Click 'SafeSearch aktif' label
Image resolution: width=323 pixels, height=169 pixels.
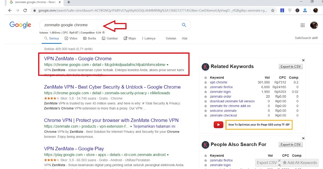(x=306, y=38)
